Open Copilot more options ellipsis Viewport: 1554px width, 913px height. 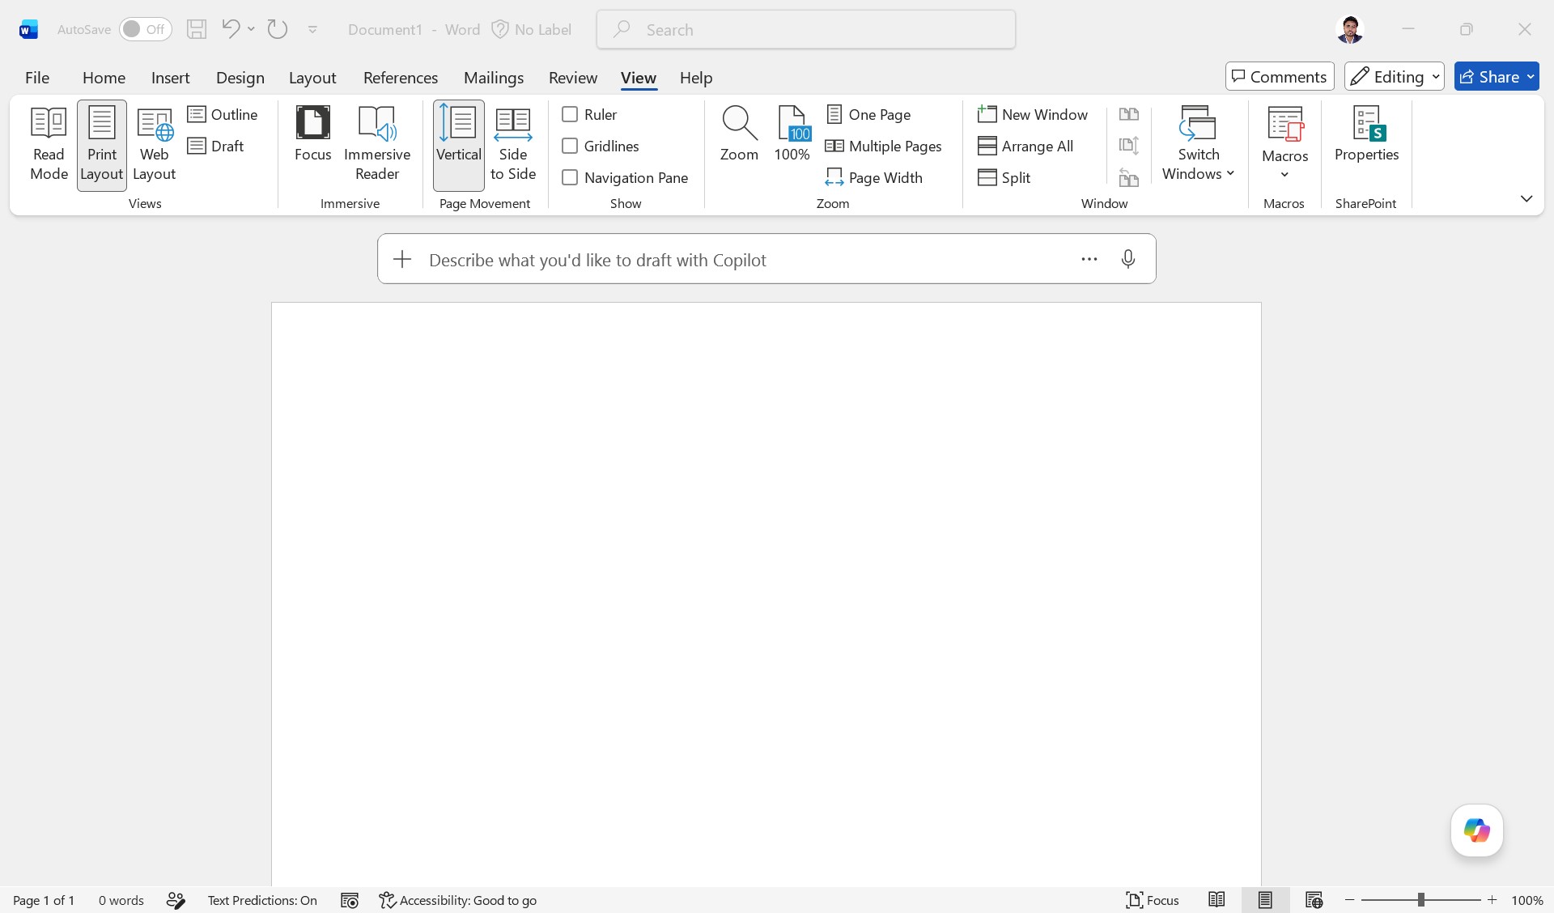click(x=1089, y=259)
